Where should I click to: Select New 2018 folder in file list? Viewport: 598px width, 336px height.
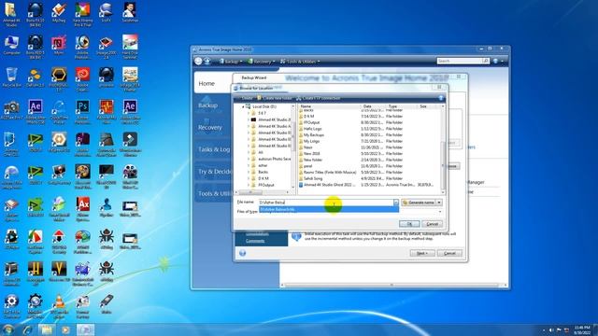(311, 153)
